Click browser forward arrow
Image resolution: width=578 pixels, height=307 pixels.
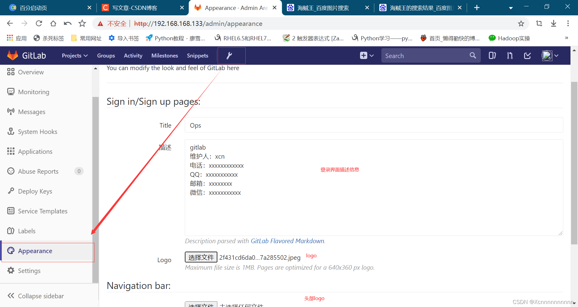point(24,23)
